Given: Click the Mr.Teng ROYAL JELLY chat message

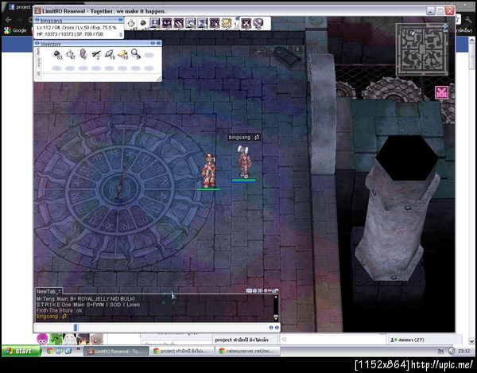Looking at the screenshot, I should pyautogui.click(x=85, y=299).
